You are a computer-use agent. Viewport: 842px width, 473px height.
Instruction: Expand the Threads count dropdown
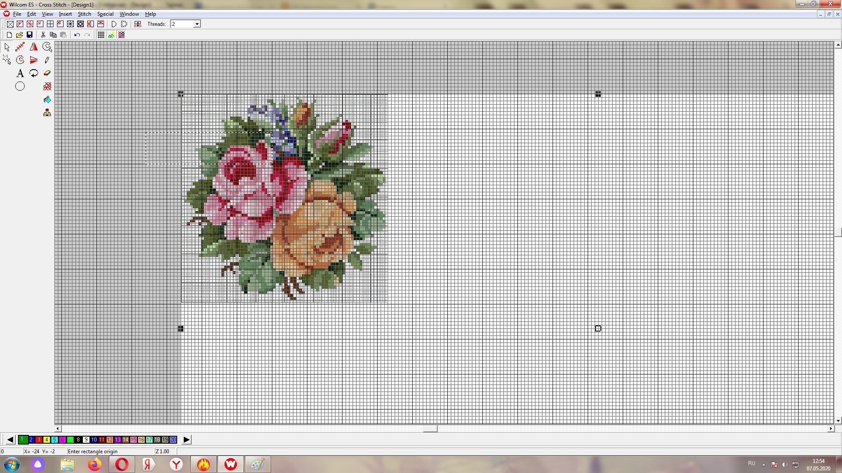click(x=197, y=24)
